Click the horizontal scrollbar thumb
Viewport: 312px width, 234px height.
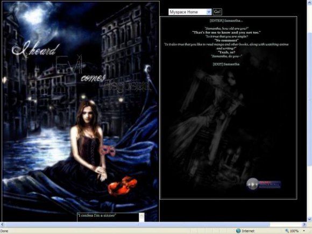137,224
